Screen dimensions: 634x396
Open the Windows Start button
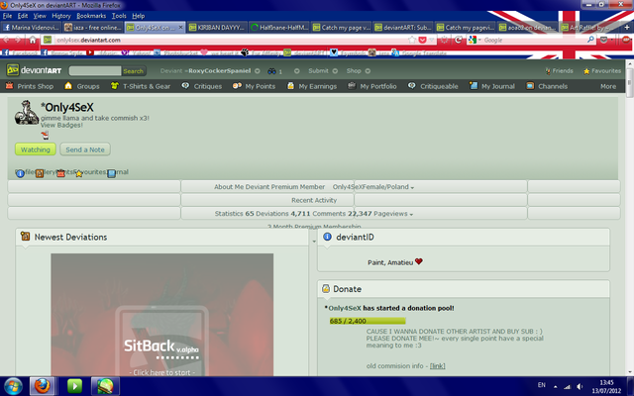coord(13,386)
